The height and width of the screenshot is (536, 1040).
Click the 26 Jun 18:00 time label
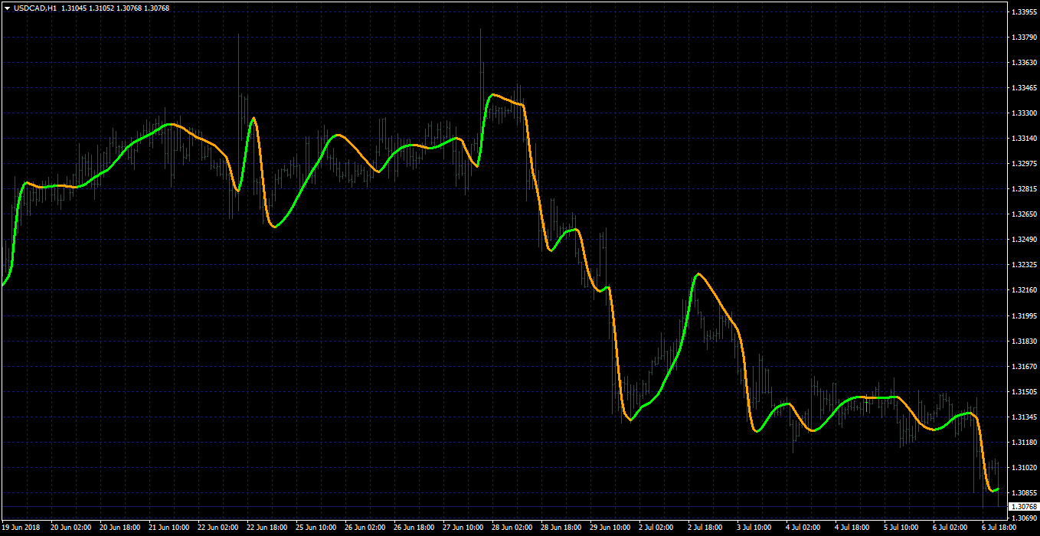pyautogui.click(x=414, y=528)
